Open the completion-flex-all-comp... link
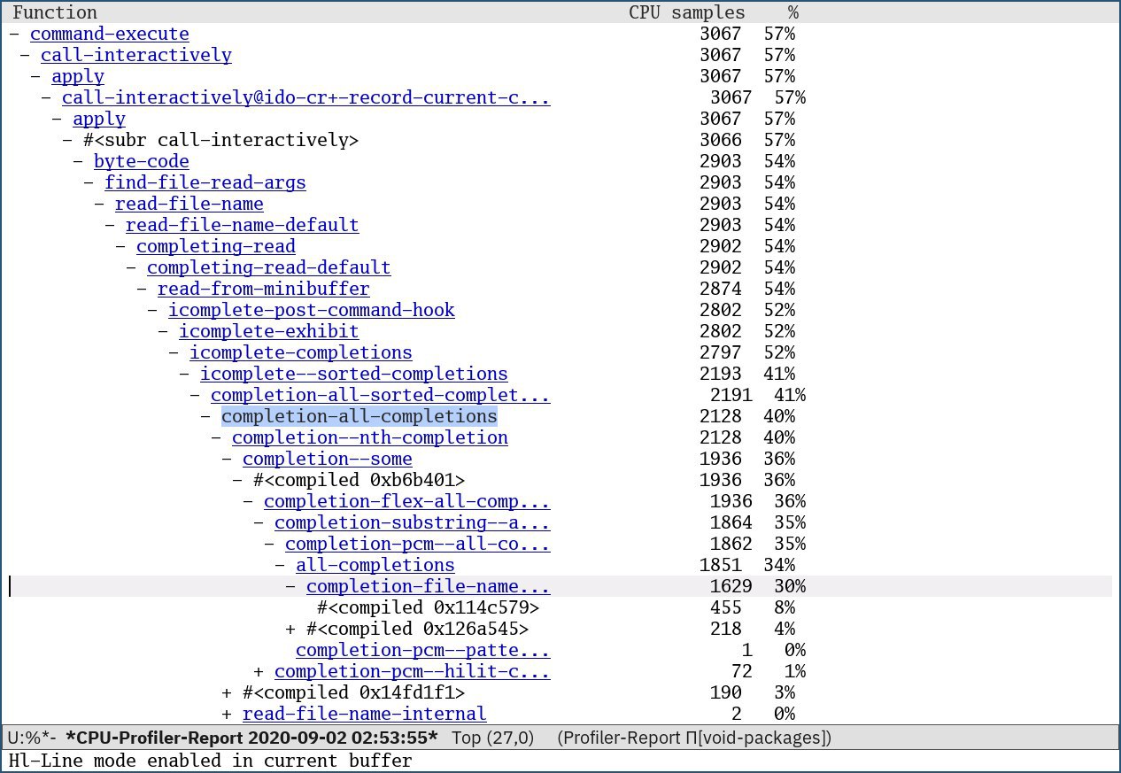Viewport: 1121px width, 773px height. [x=407, y=501]
